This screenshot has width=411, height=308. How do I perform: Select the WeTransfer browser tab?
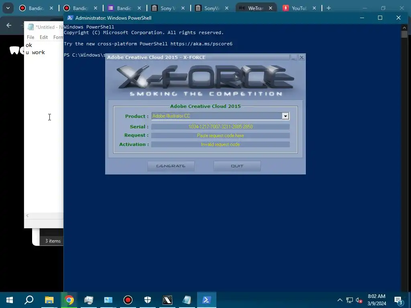click(x=255, y=8)
